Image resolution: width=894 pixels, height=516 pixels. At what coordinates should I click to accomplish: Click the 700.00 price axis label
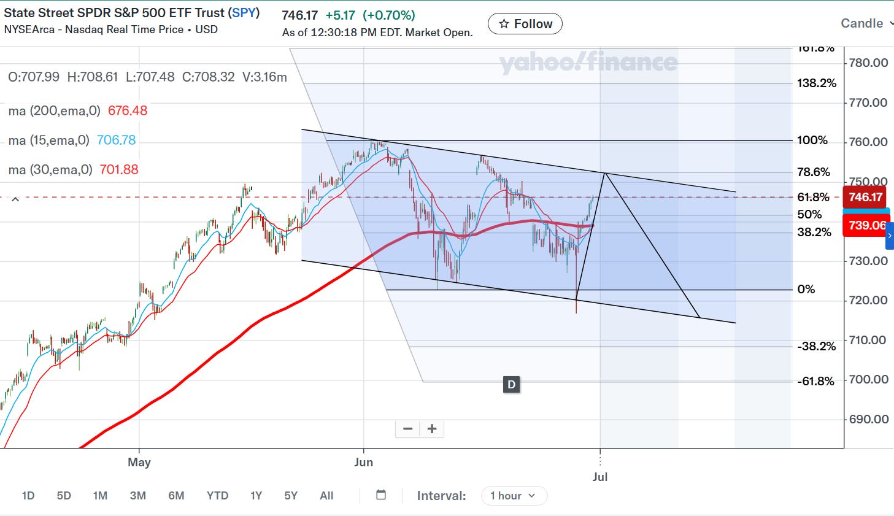point(868,379)
